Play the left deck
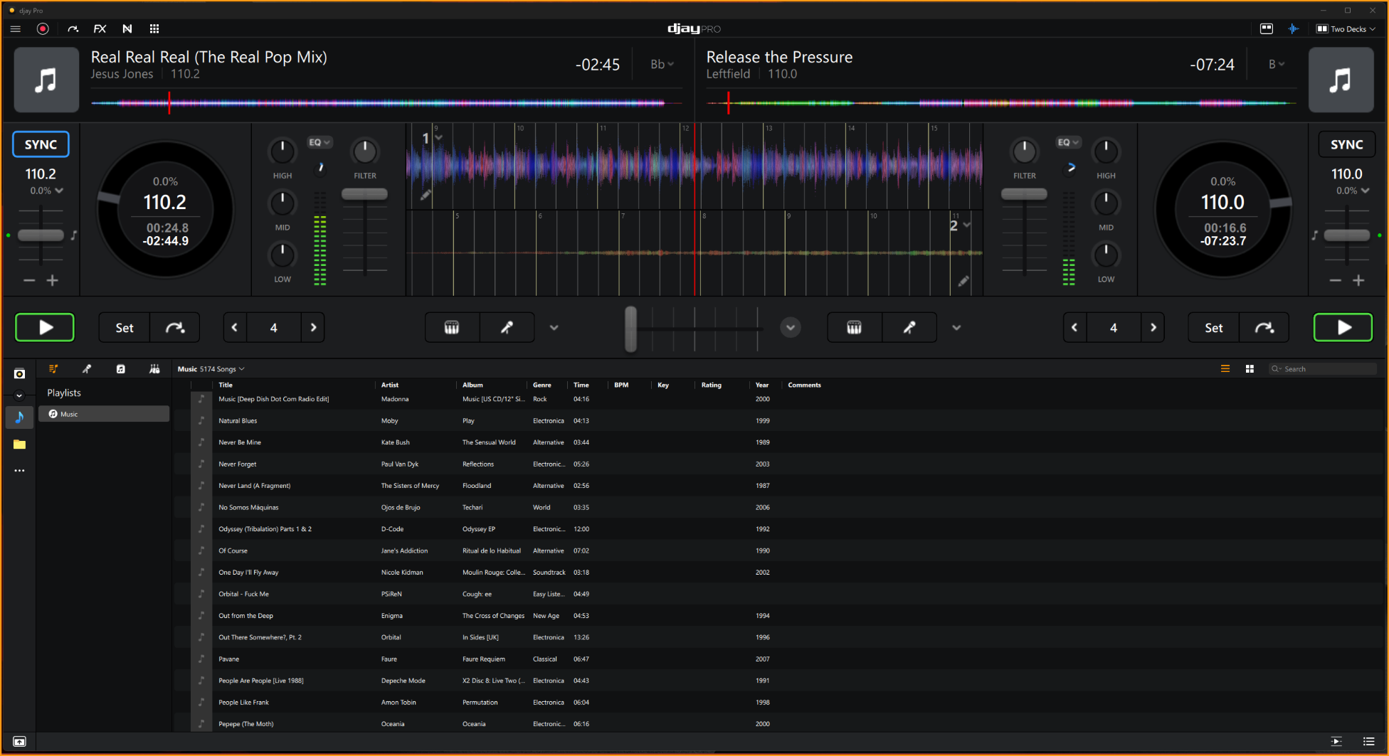This screenshot has width=1389, height=756. [45, 328]
